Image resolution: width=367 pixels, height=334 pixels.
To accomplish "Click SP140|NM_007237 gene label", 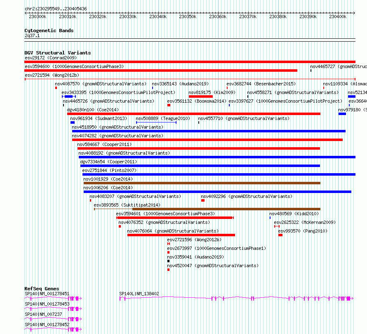I will (x=43, y=314).
